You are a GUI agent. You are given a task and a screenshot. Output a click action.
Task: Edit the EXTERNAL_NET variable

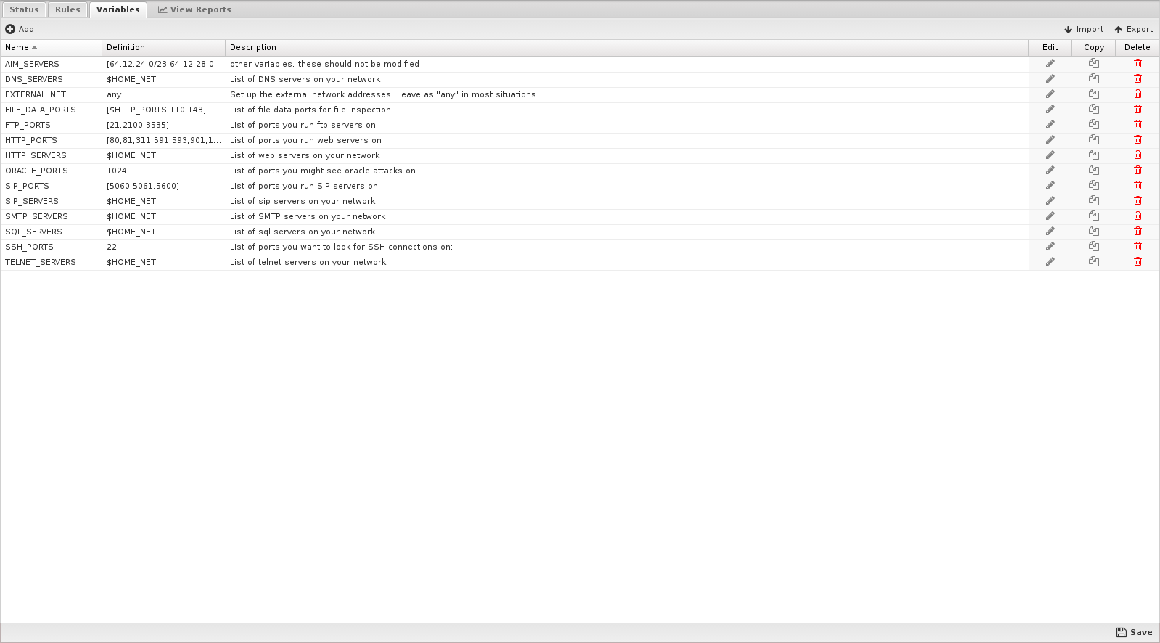1050,94
